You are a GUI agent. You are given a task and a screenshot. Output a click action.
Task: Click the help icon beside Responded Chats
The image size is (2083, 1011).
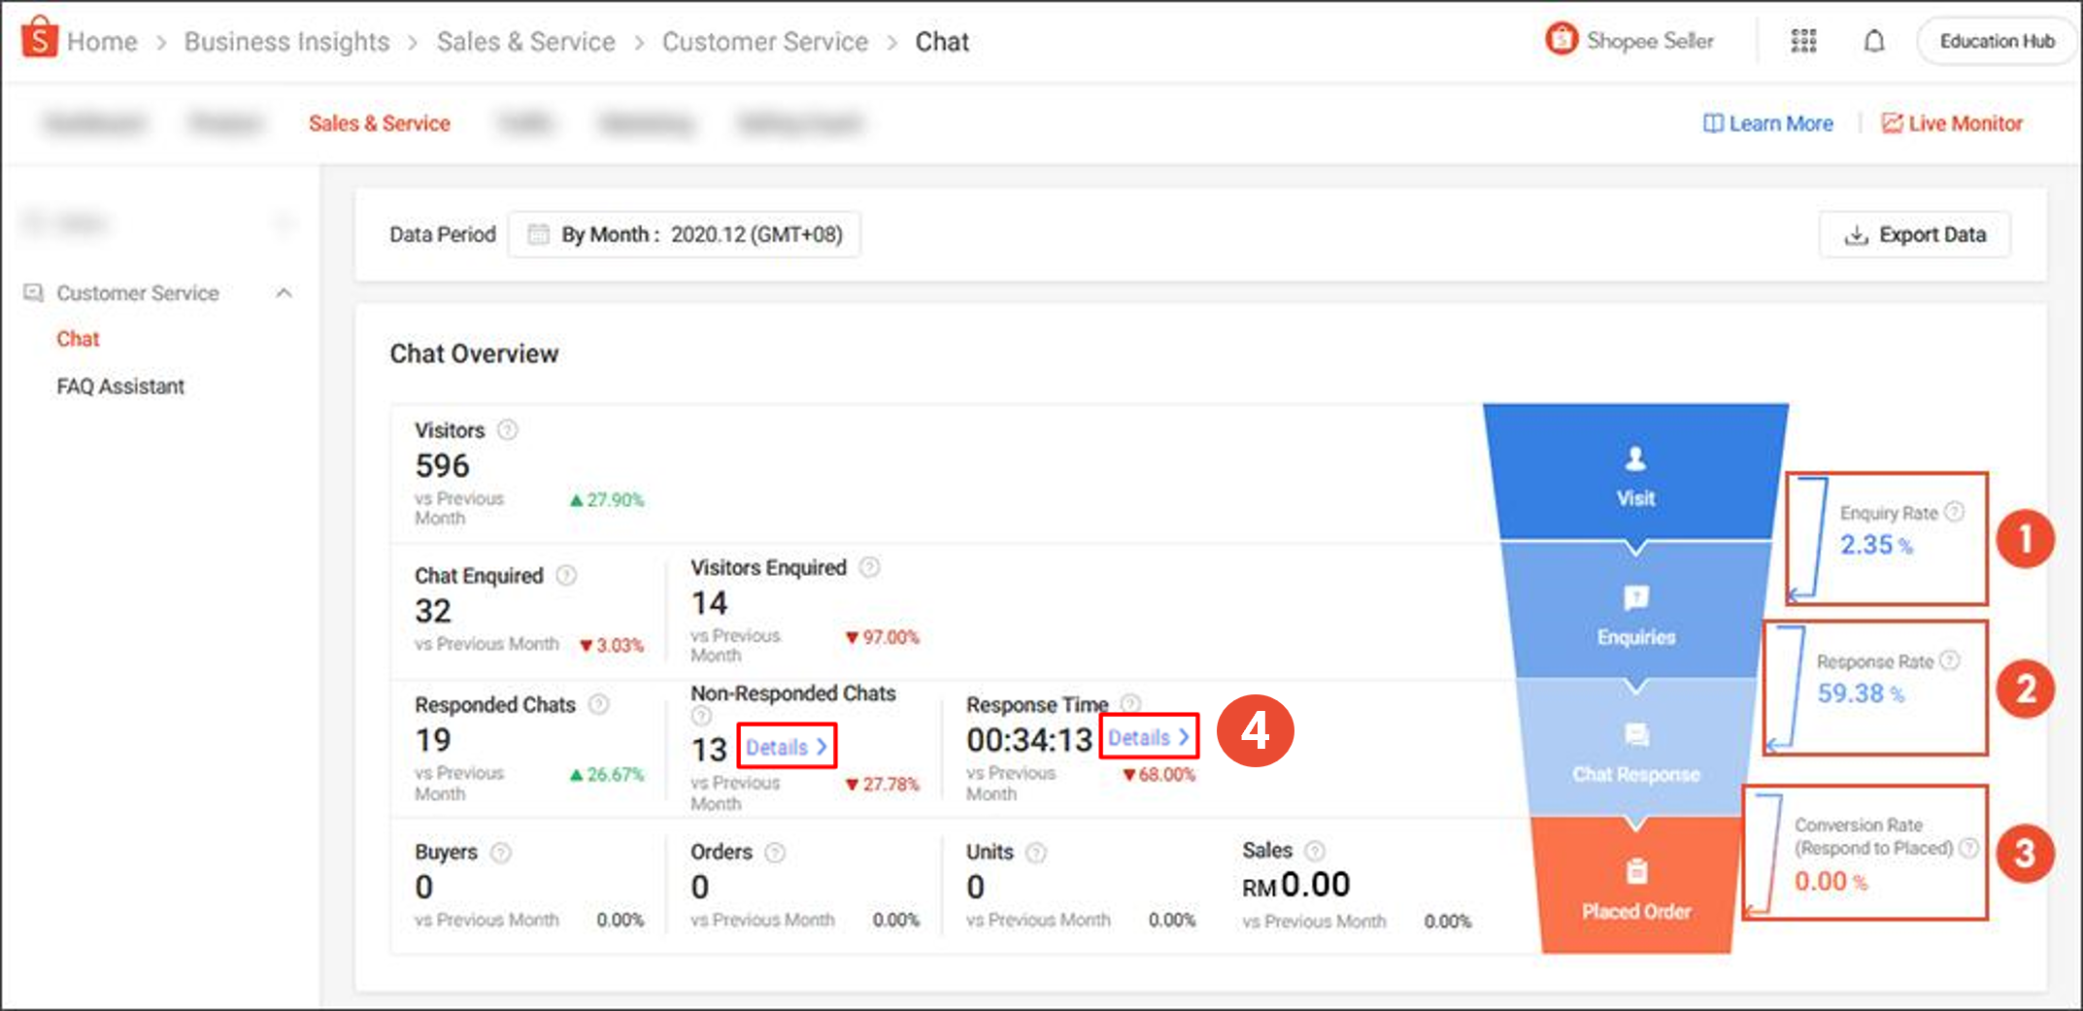coord(599,705)
